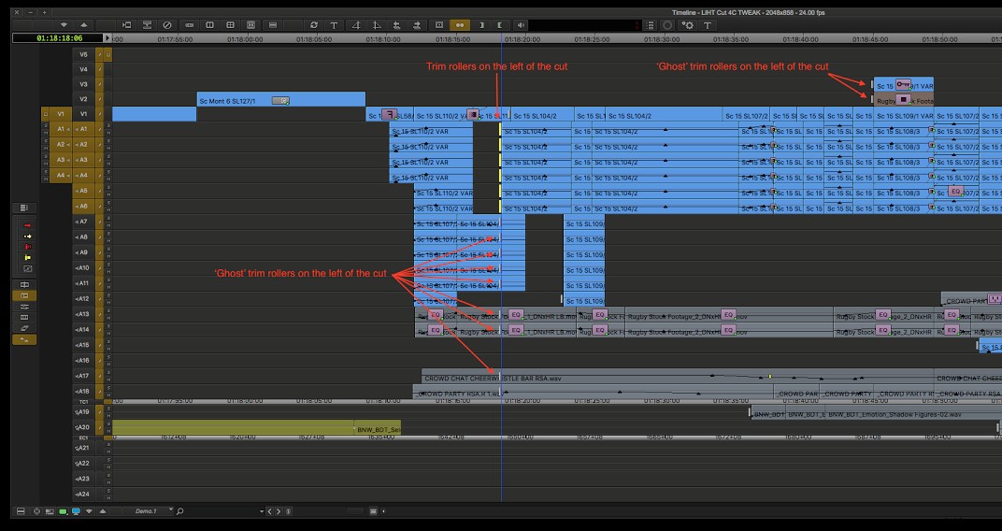Click the Trim mode button left of Link Selection
Screen dimensions: 1002x531
439,25
